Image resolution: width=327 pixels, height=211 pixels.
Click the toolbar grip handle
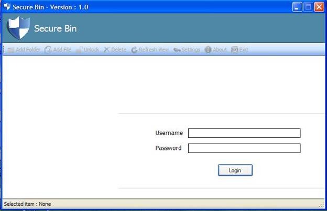(4, 50)
